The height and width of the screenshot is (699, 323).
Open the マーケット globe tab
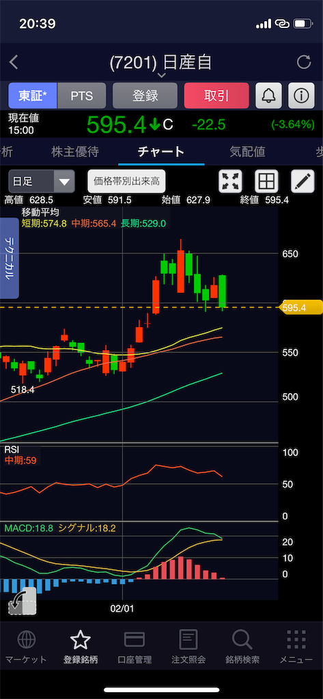26,646
